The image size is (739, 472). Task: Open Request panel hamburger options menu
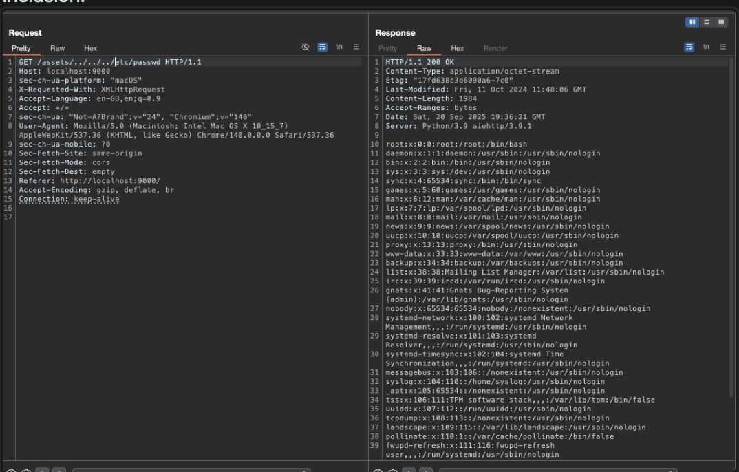pos(356,48)
